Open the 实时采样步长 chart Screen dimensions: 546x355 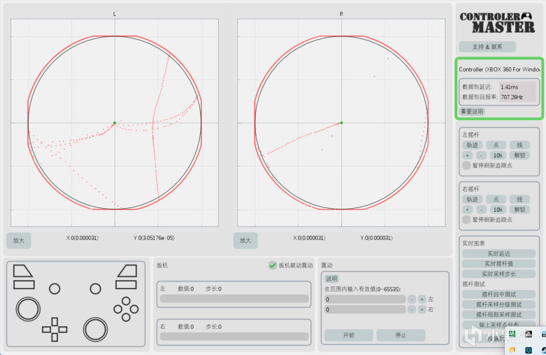click(499, 274)
